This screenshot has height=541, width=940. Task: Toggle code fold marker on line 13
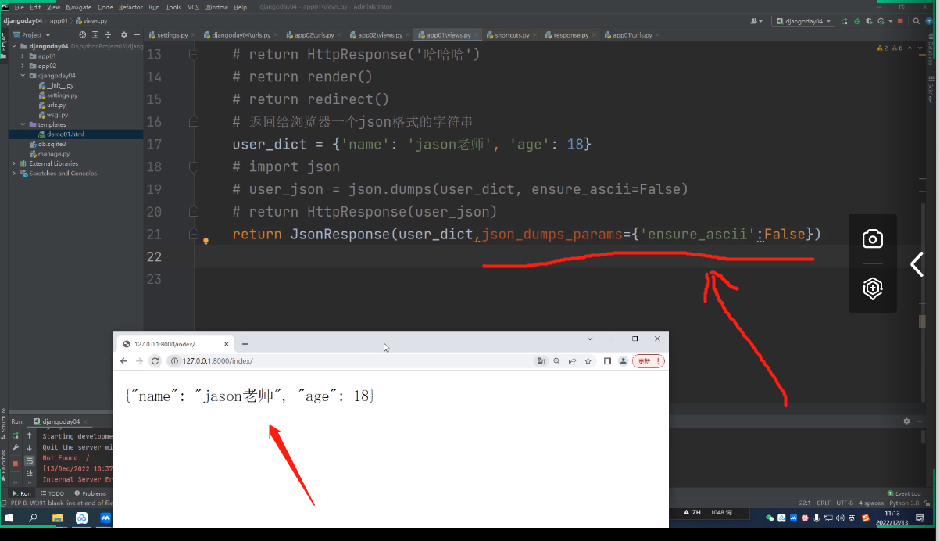click(193, 55)
